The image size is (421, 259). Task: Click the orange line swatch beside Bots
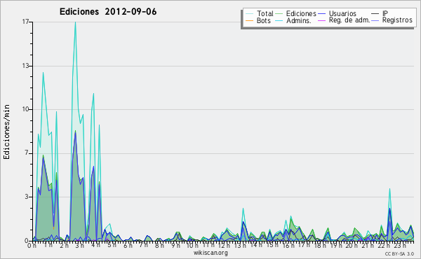(x=249, y=20)
